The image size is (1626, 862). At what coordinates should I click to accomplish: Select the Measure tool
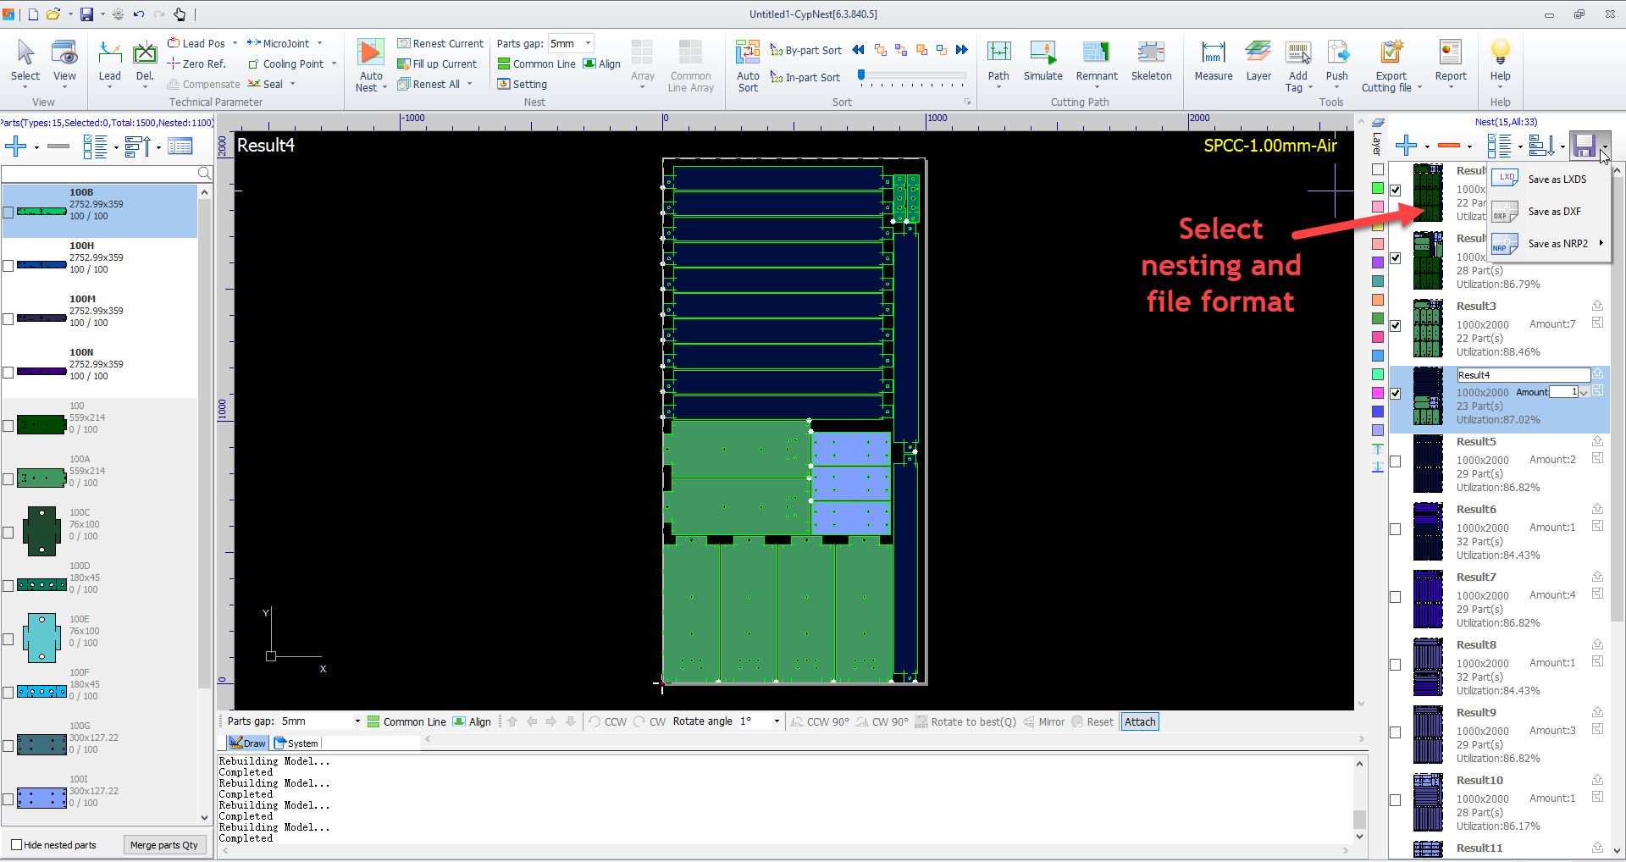[x=1214, y=60]
